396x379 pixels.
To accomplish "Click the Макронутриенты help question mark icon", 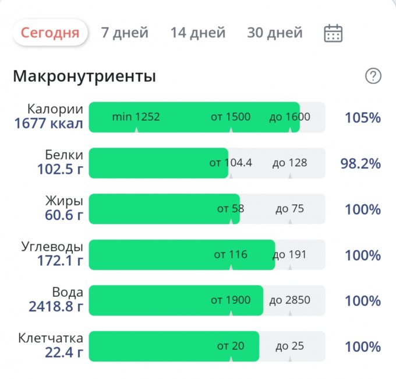I will pyautogui.click(x=373, y=76).
